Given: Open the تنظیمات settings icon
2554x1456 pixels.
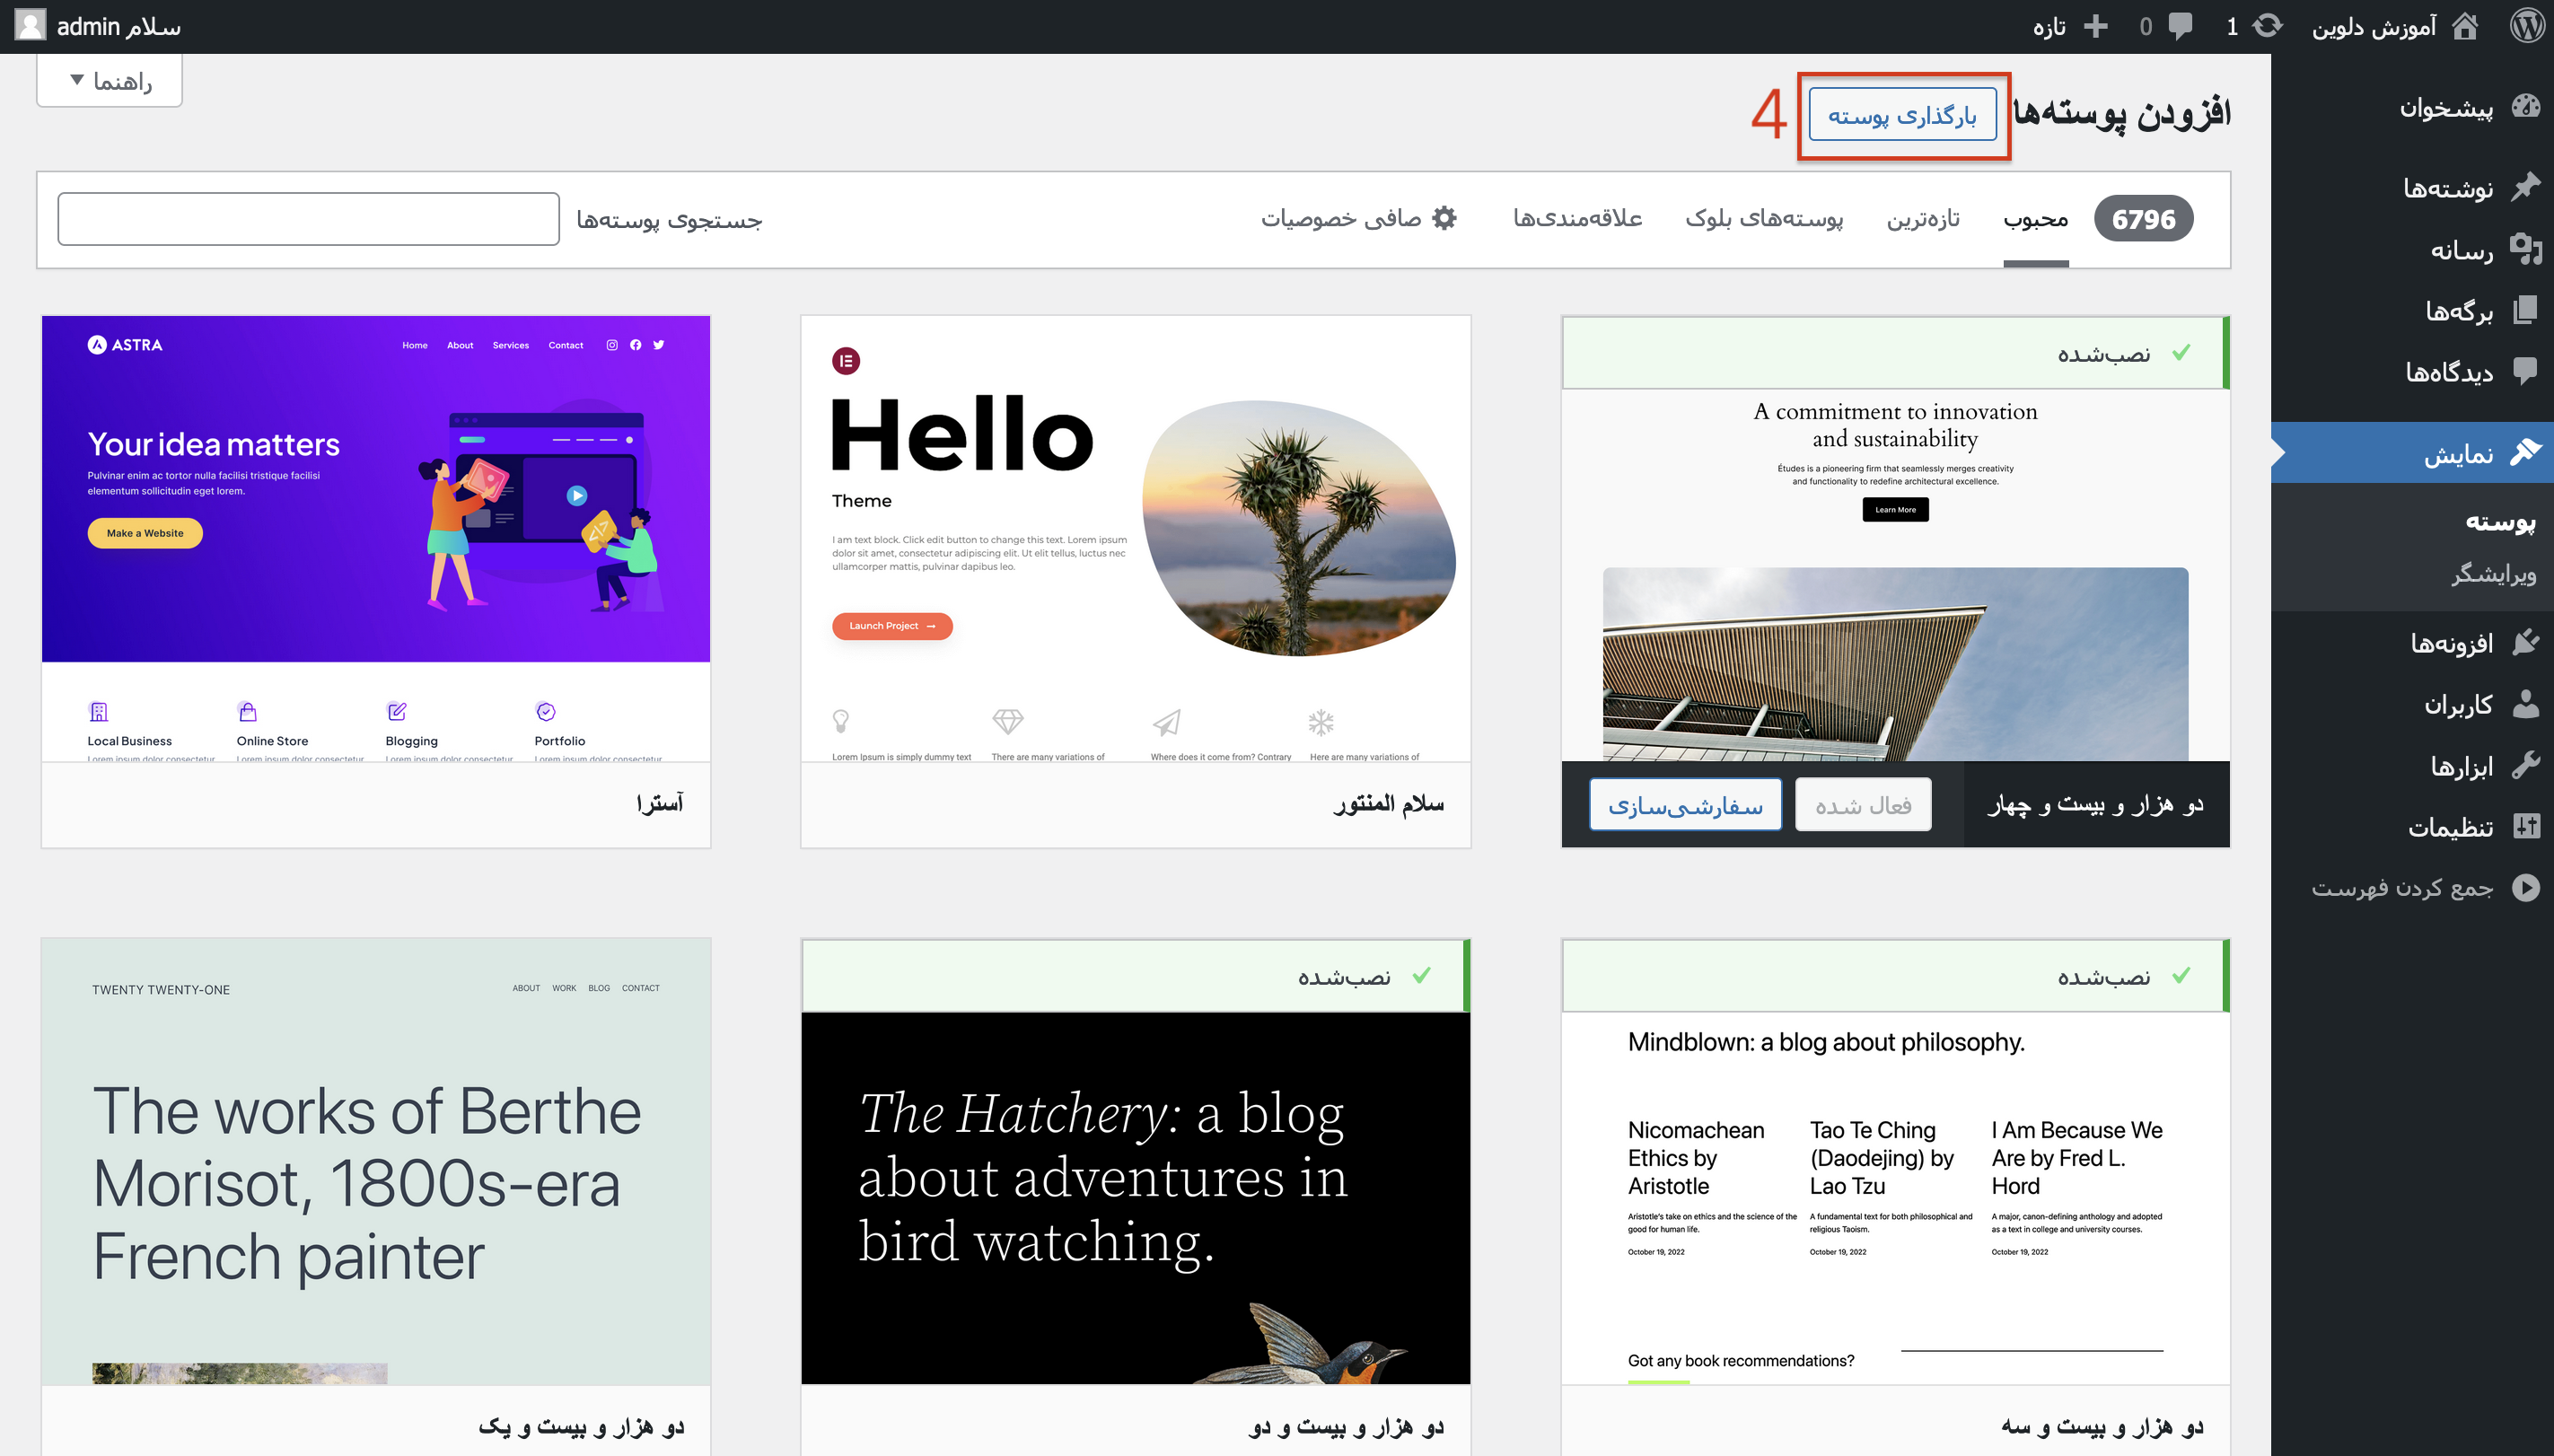Looking at the screenshot, I should coord(2526,827).
